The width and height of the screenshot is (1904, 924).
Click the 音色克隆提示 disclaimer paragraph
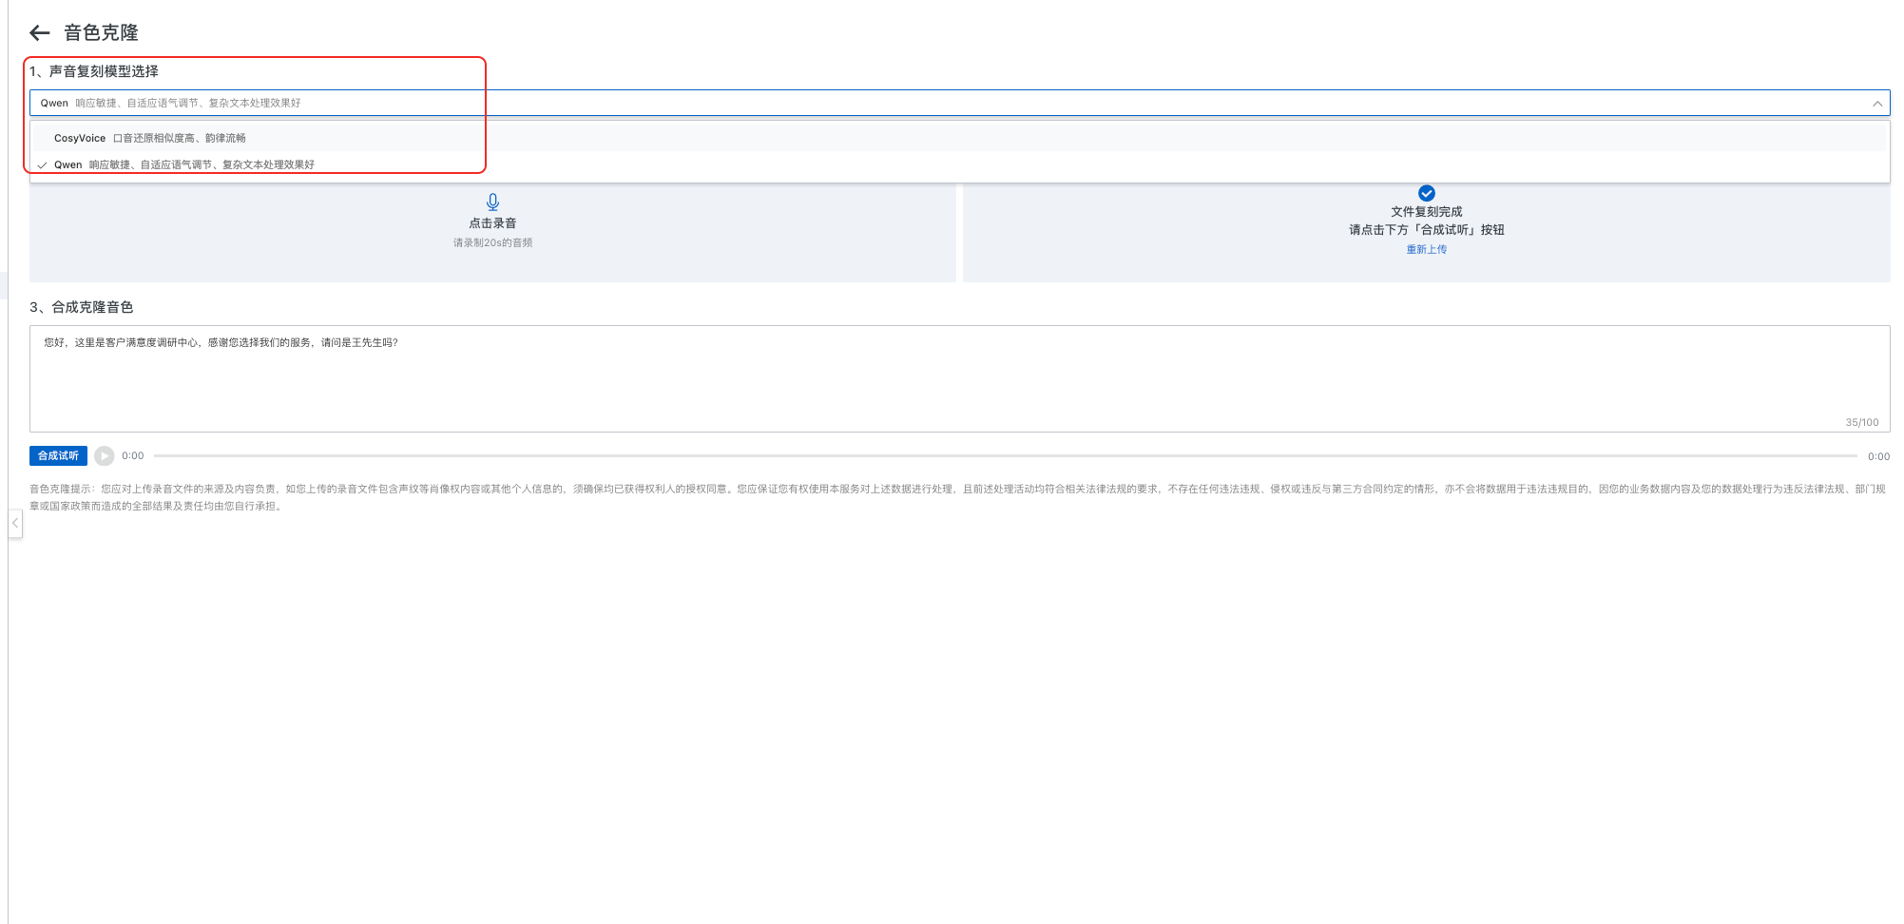958,497
